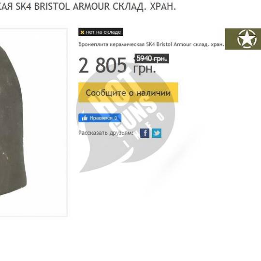Open the armor plate product image
This screenshot has width=261, height=261.
[13, 121]
